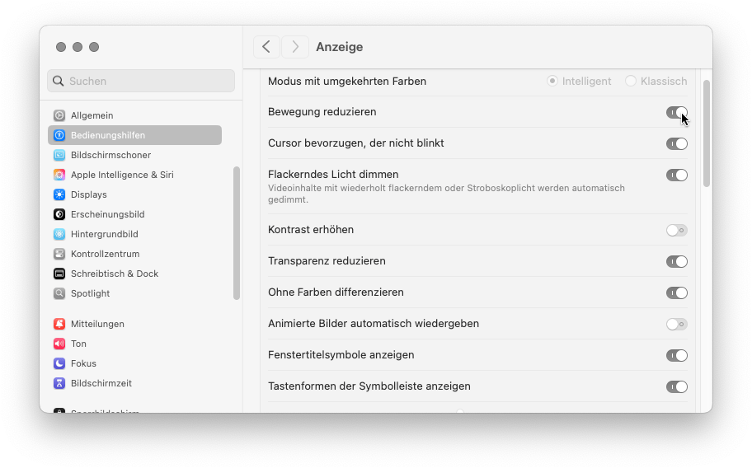
Task: Click the Erscheinungsbild icon in sidebar
Action: point(59,214)
